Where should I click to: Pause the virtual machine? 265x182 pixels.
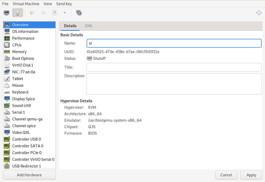pos(44,13)
